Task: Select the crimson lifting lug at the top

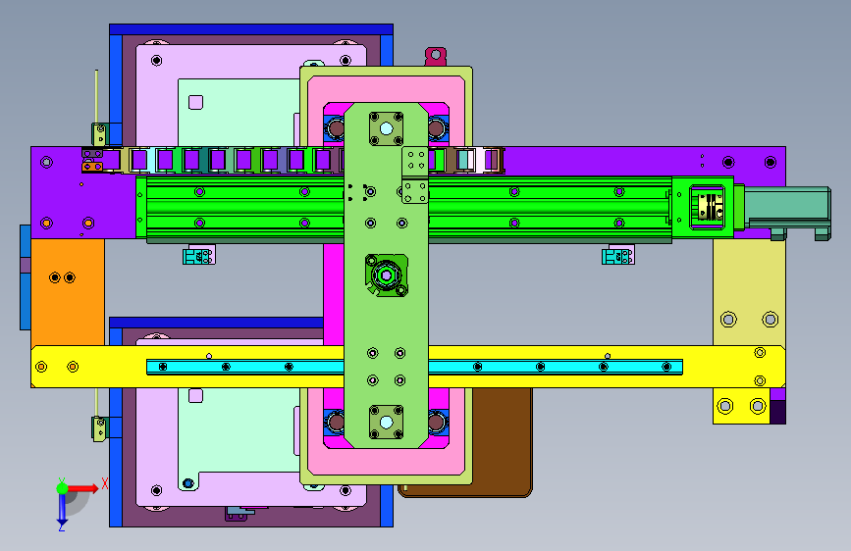Action: [435, 57]
